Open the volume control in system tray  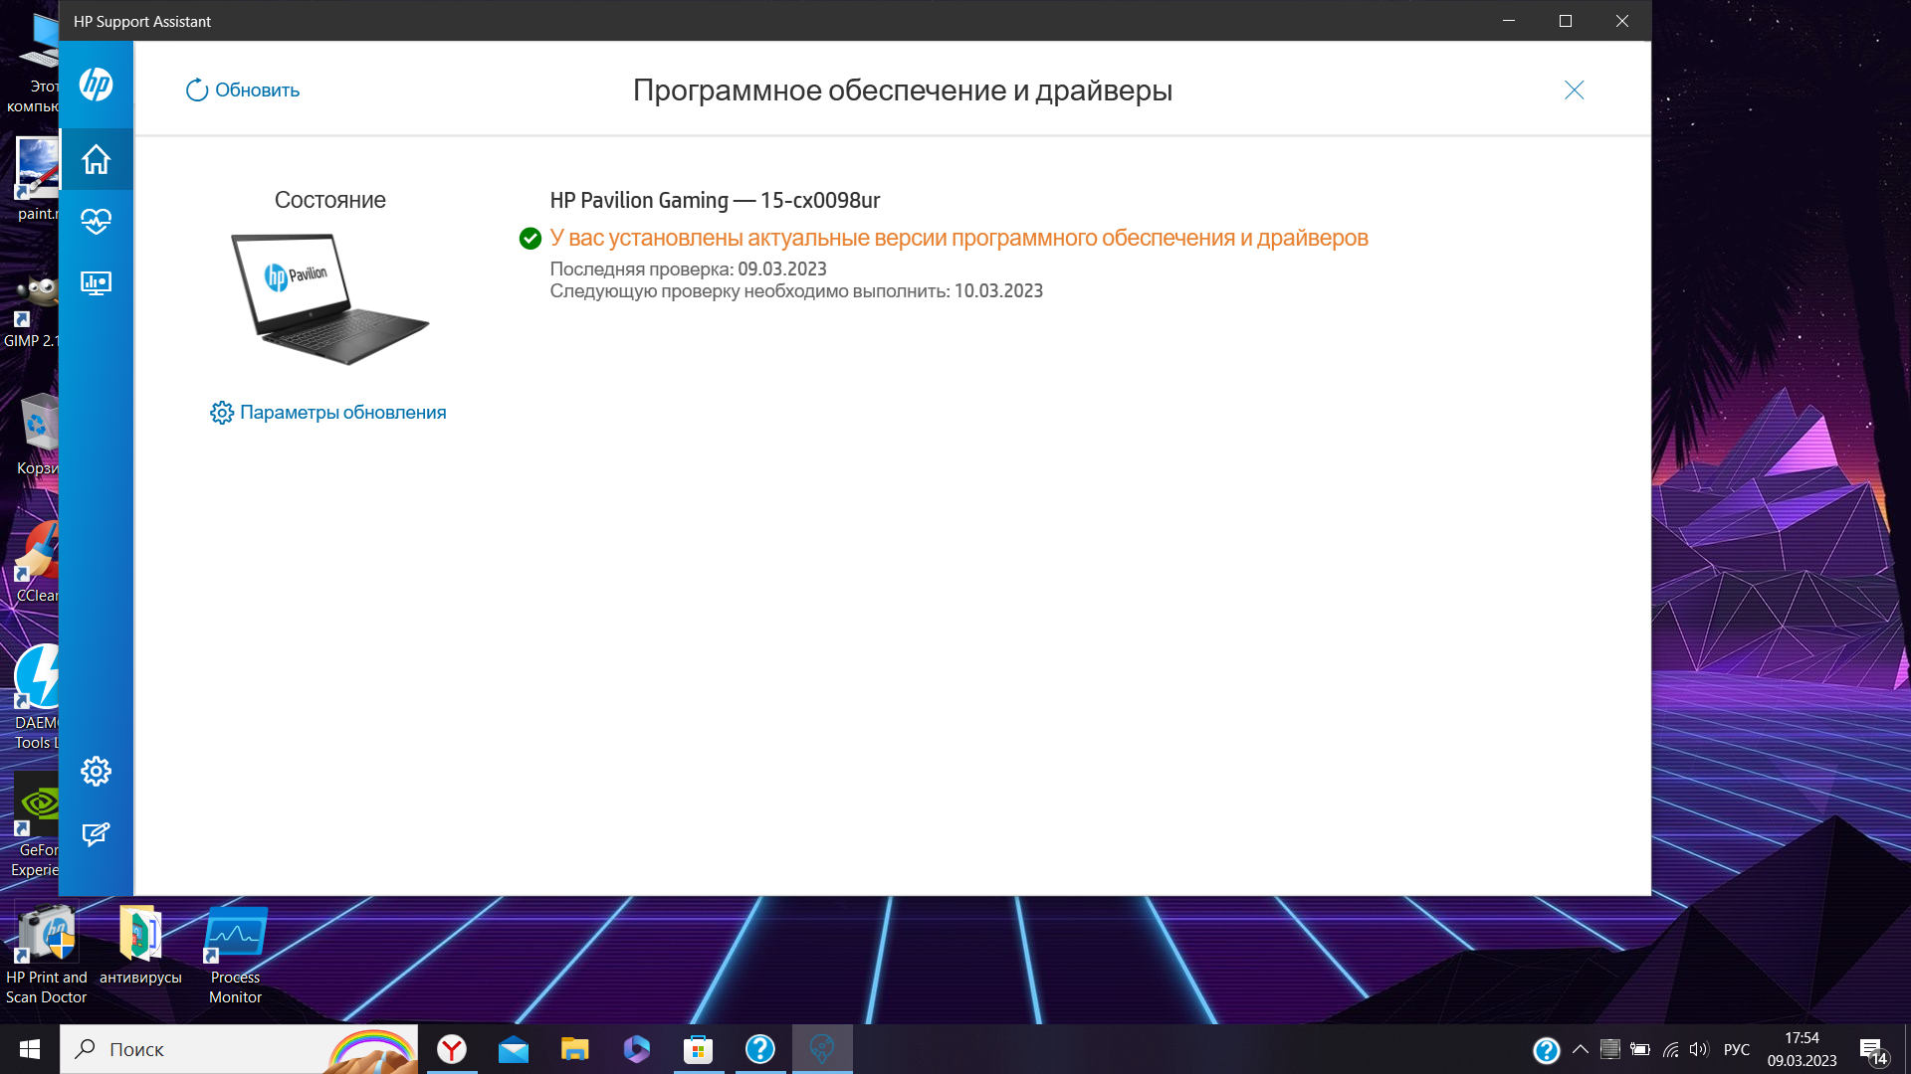(1697, 1048)
